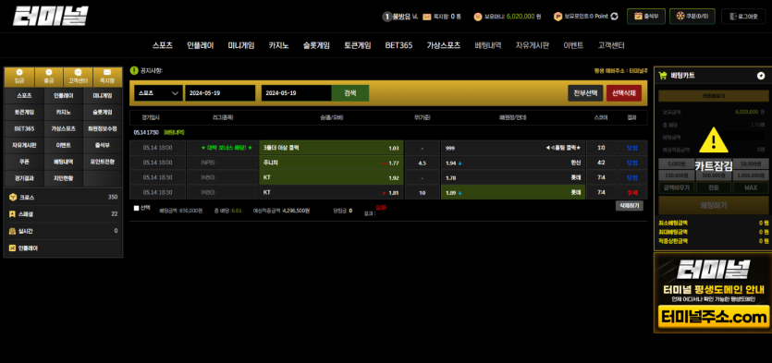Click the points refresh icon in header
The height and width of the screenshot is (363, 772).
coord(614,17)
